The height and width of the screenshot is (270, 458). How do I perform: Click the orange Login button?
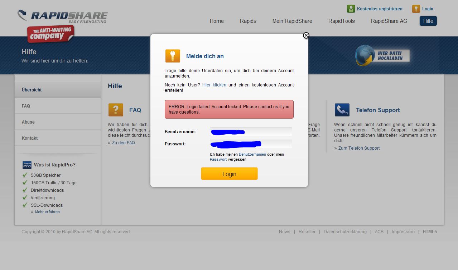click(x=229, y=174)
